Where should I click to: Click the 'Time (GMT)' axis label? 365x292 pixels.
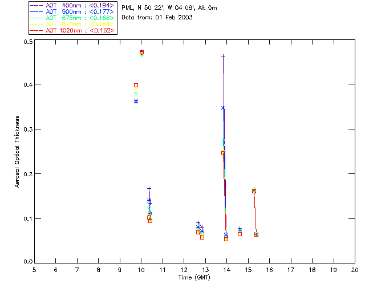click(194, 278)
